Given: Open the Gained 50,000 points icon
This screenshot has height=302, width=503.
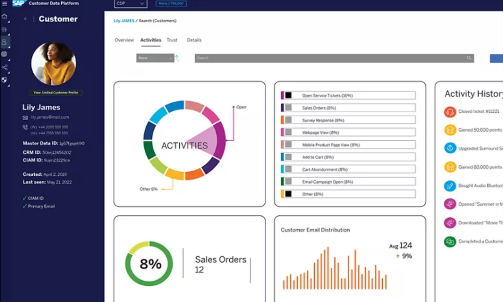Looking at the screenshot, I should point(450,130).
